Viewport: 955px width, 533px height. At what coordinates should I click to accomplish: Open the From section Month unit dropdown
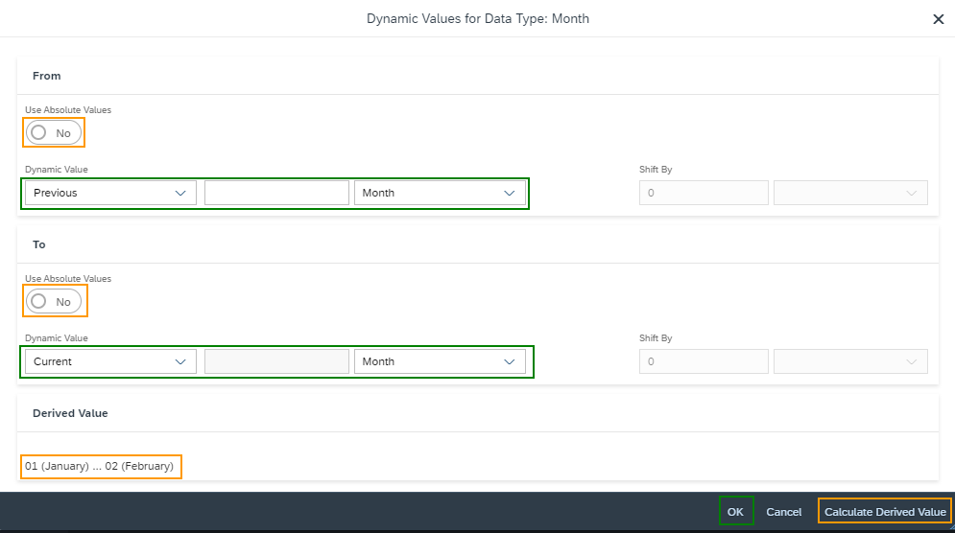[440, 193]
